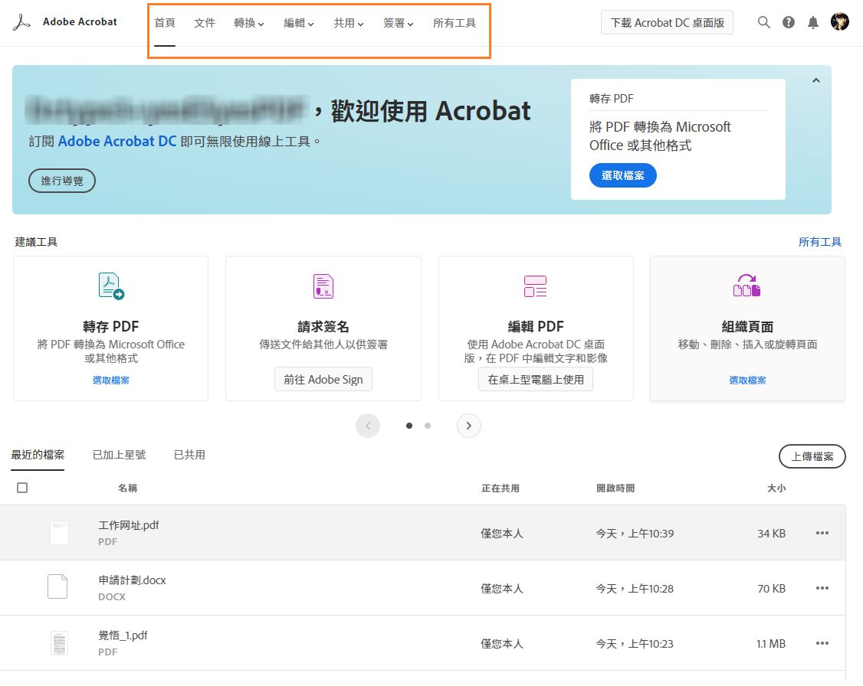Expand the 轉換 dropdown menu

point(249,23)
